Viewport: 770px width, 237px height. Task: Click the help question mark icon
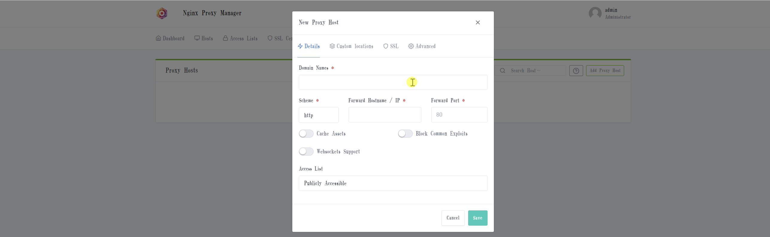(x=576, y=71)
